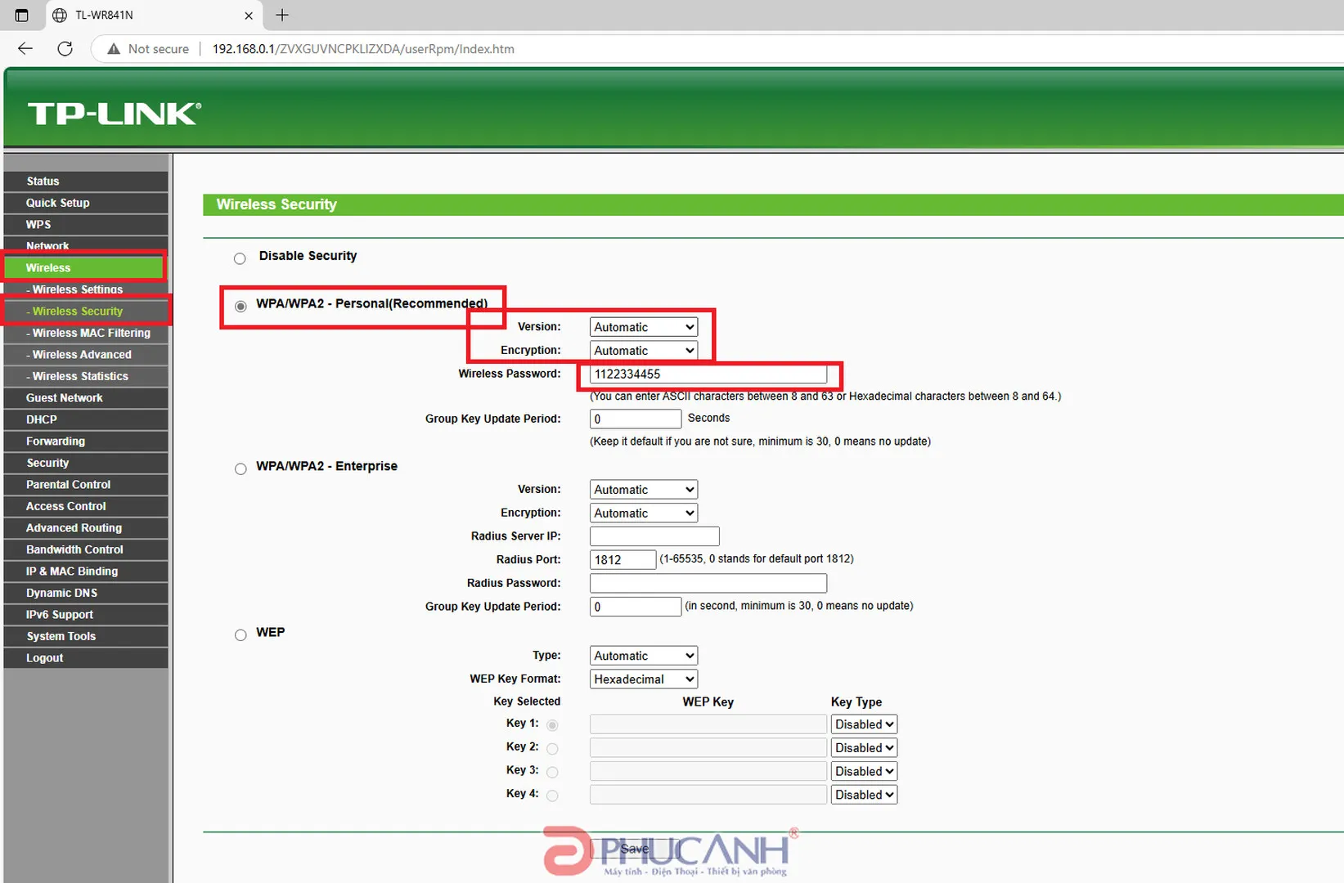Open Parental Control menu item
This screenshot has height=883, width=1344.
[x=86, y=485]
